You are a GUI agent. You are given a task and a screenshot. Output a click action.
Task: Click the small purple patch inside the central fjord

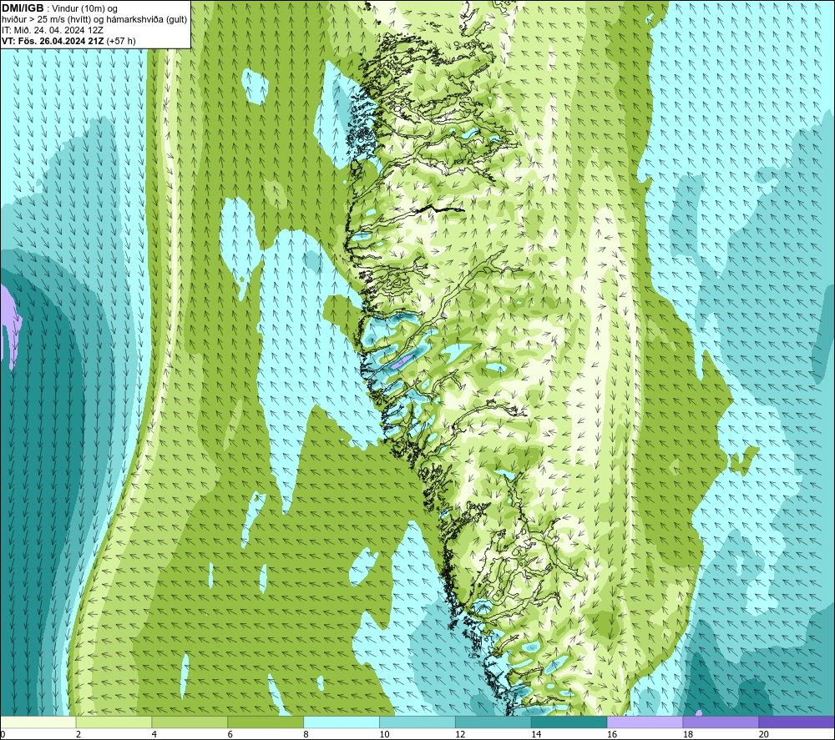tap(403, 361)
